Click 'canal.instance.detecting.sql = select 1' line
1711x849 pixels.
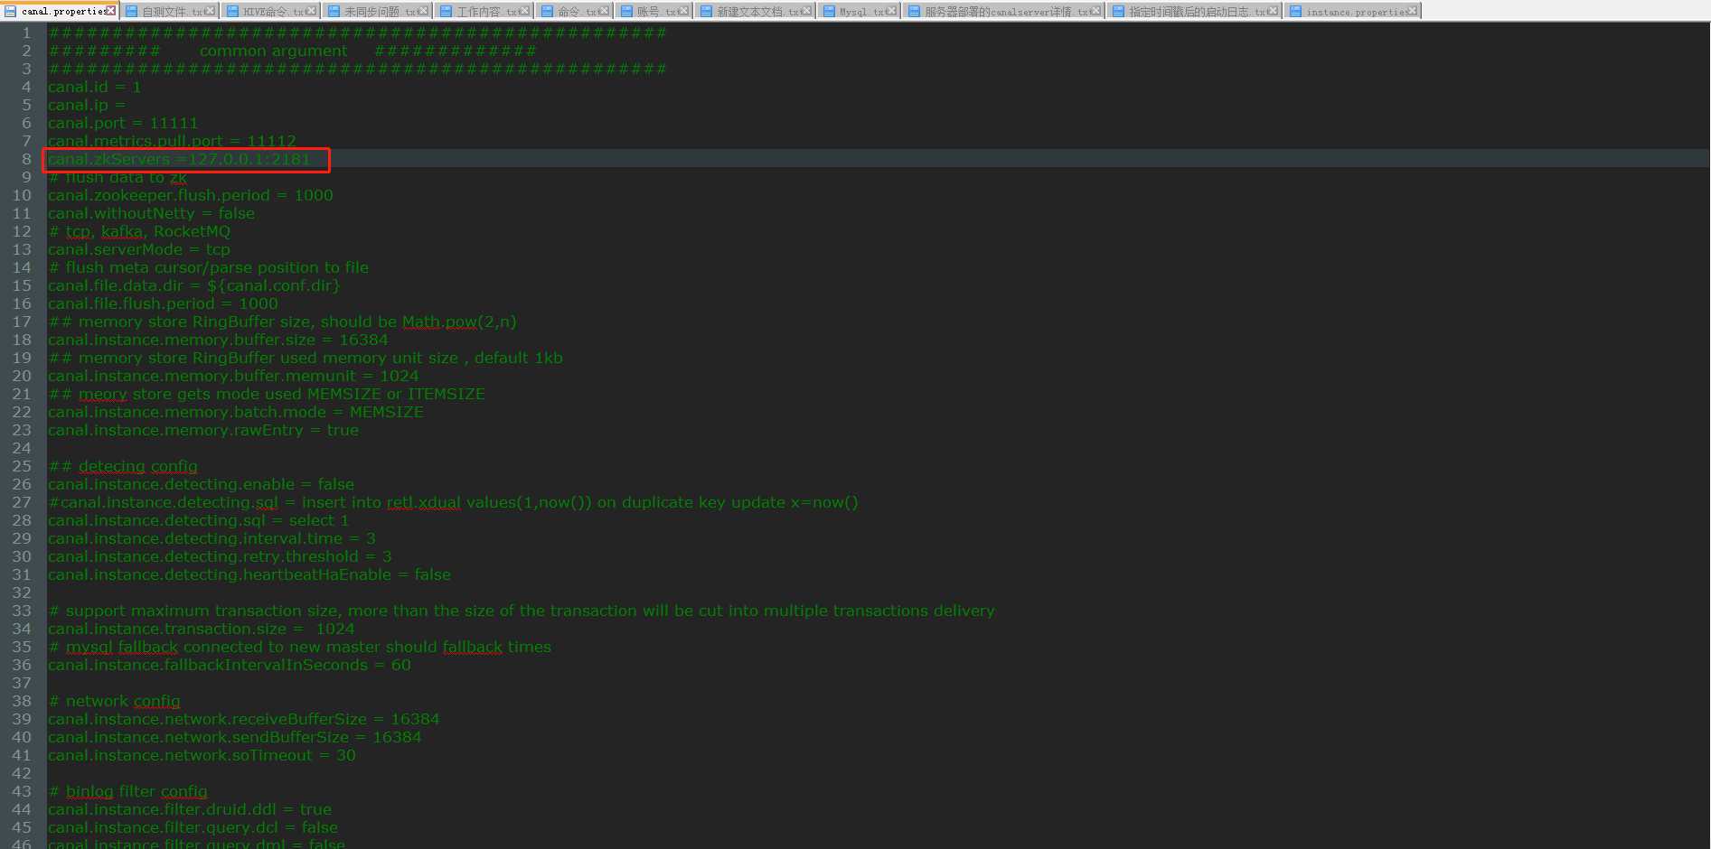click(198, 520)
